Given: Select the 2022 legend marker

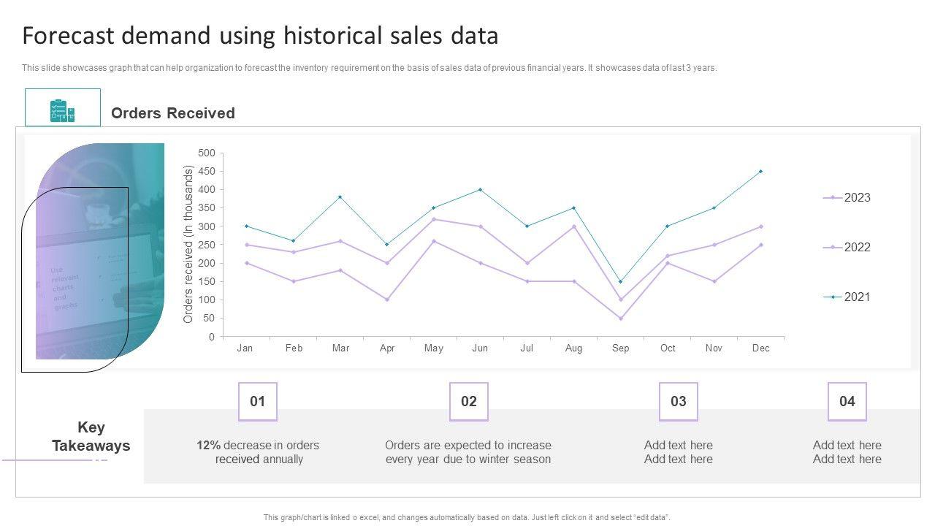Looking at the screenshot, I should point(832,248).
